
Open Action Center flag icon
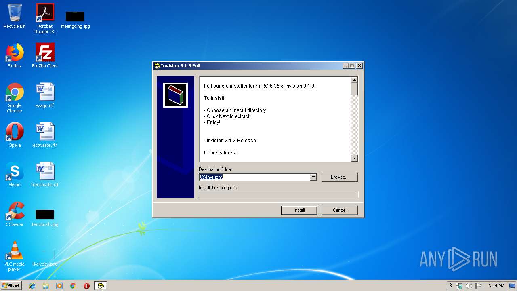[479, 286]
